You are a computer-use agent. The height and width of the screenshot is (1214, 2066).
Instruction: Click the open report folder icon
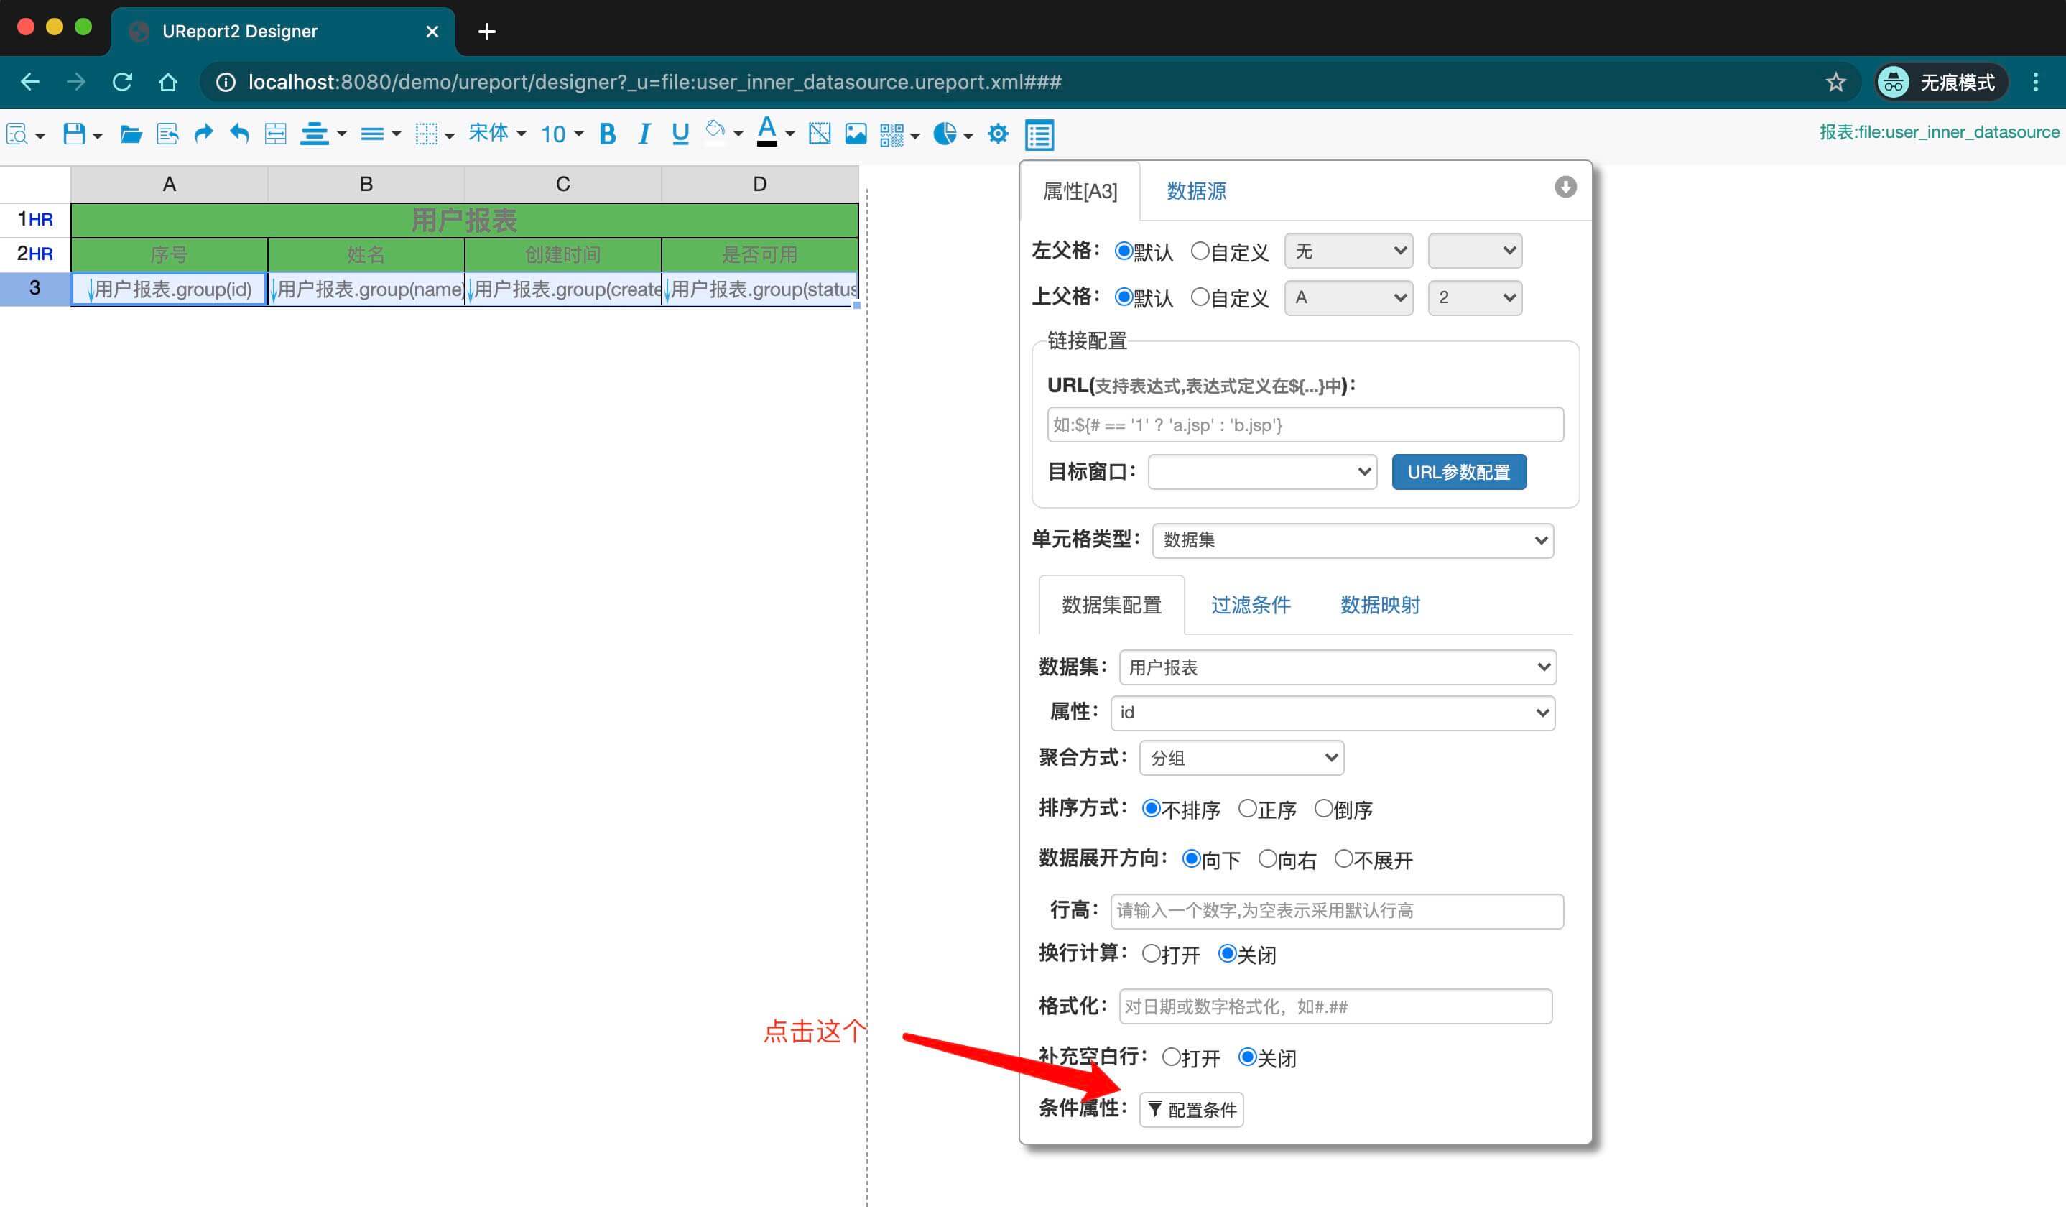point(130,134)
